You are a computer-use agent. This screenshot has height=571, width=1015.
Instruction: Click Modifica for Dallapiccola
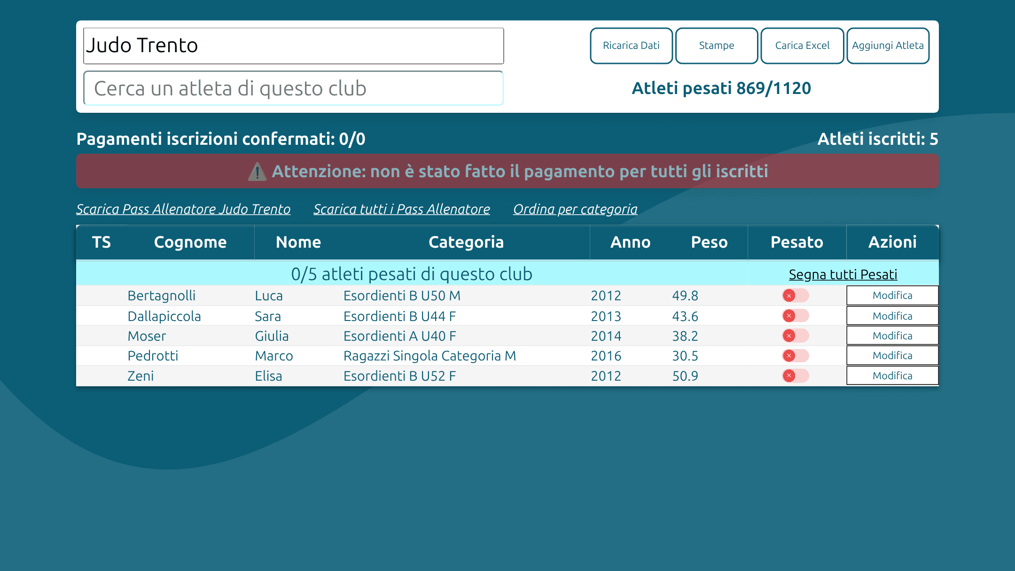(x=892, y=316)
